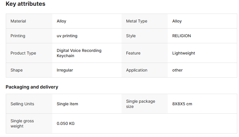This screenshot has width=239, height=137.
Task: Select the Lightweight feature value
Action: [184, 53]
